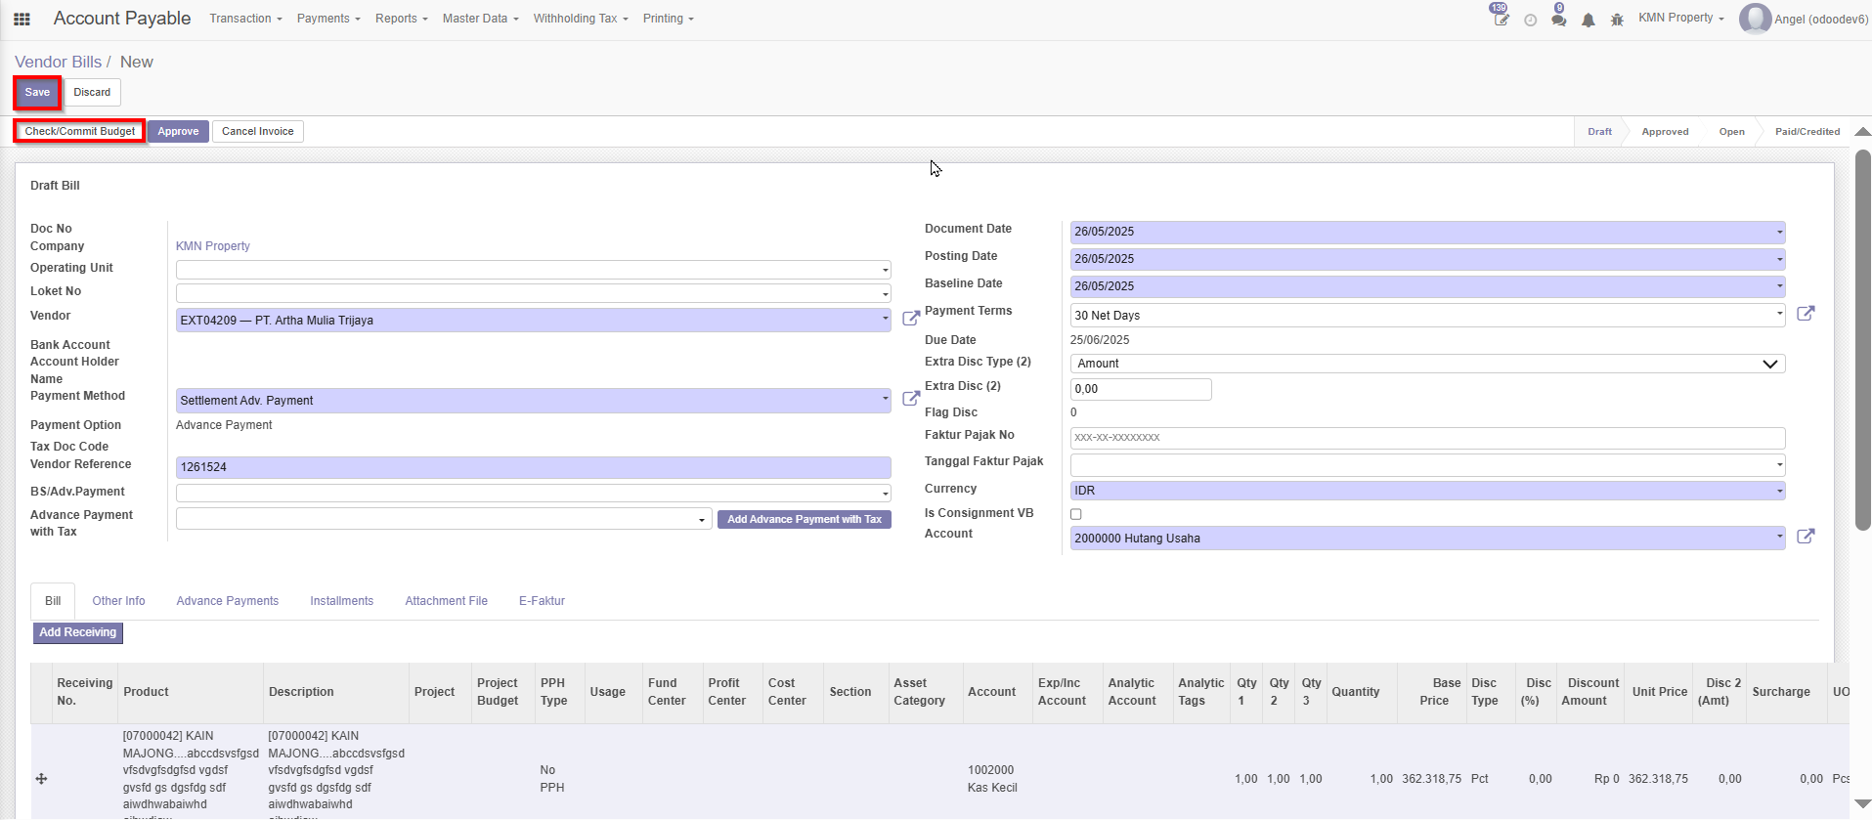Open the Payment Method dropdown
Image resolution: width=1872 pixels, height=820 pixels.
click(x=534, y=401)
